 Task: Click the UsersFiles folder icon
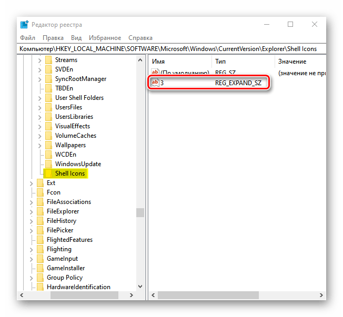coord(48,107)
